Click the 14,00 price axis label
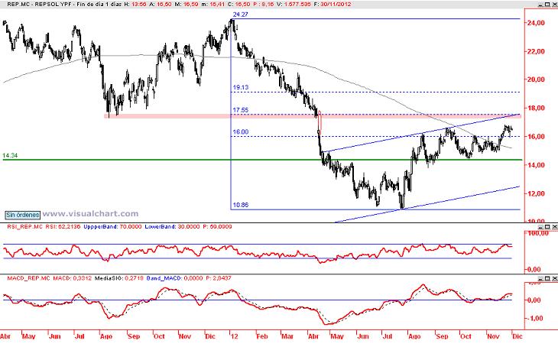 tap(536, 165)
